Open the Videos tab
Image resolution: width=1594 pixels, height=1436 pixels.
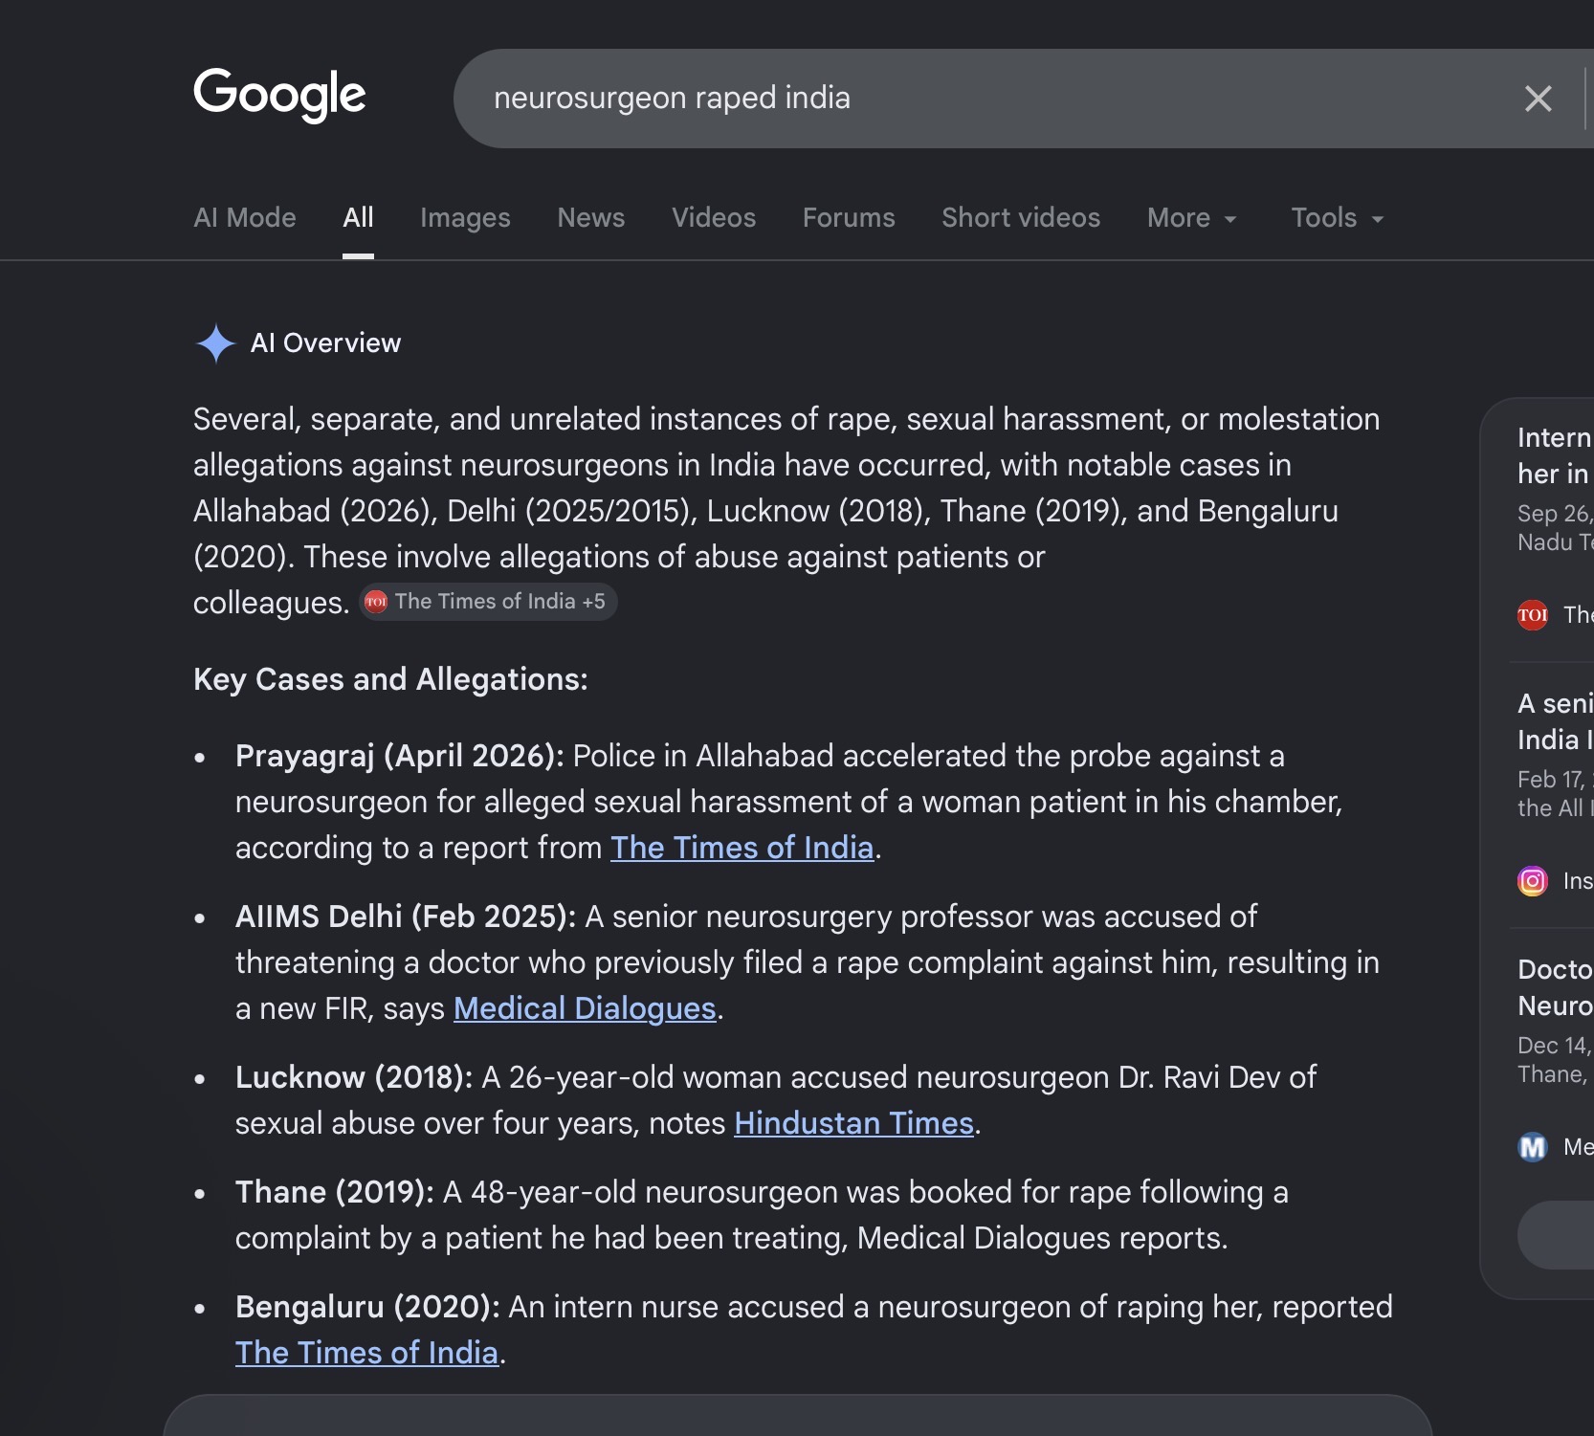point(714,218)
